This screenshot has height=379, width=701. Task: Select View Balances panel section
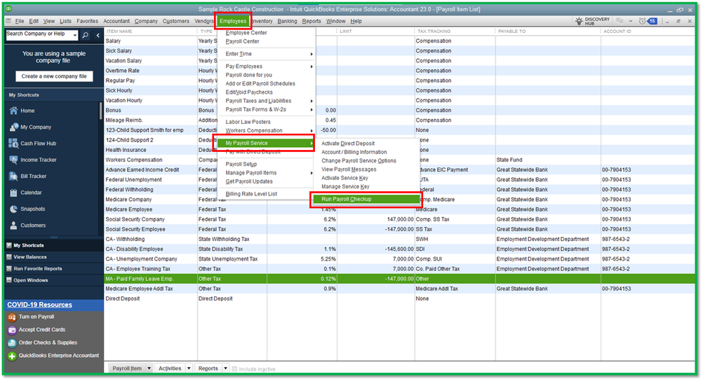click(53, 257)
